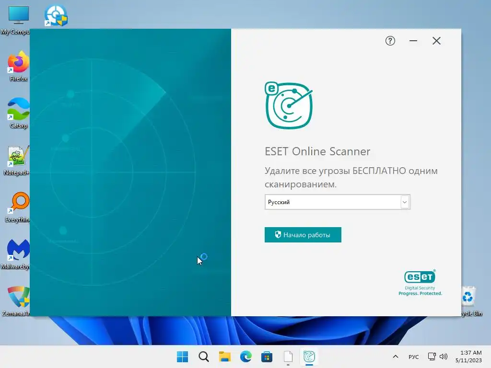This screenshot has width=491, height=368.
Task: Launch Microsoft Edge from taskbar
Action: [x=246, y=356]
